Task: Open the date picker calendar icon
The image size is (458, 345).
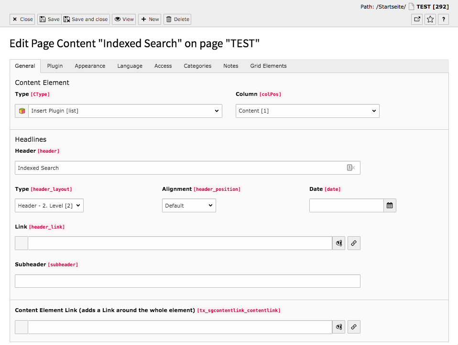Action: pyautogui.click(x=390, y=205)
